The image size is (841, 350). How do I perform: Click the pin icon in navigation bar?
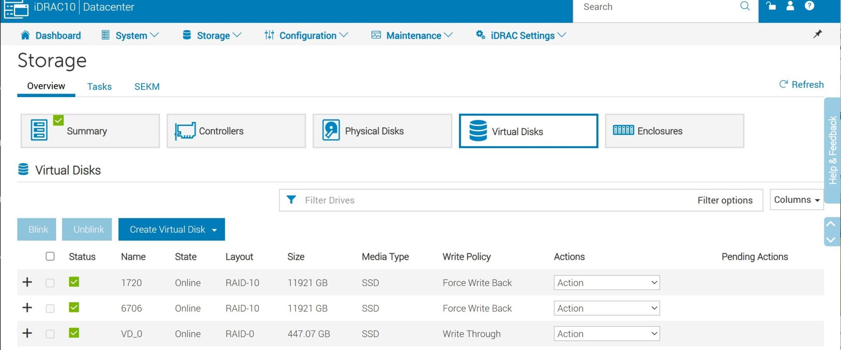click(x=817, y=34)
